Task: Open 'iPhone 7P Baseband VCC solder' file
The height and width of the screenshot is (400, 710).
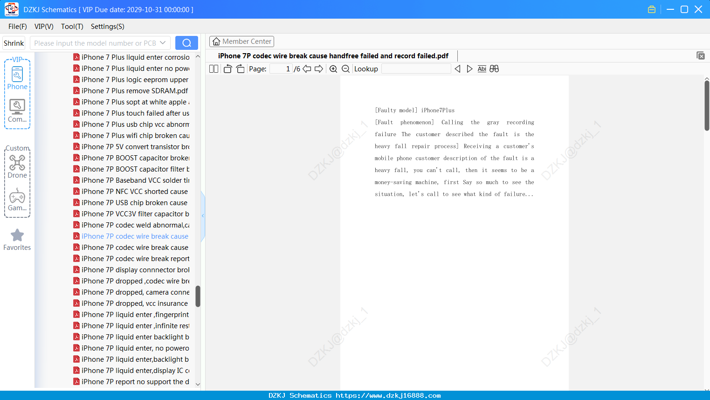Action: [x=136, y=180]
